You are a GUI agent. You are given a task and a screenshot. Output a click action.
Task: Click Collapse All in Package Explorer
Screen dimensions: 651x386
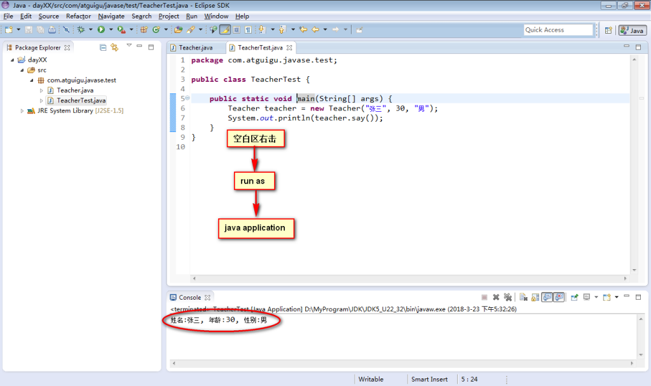pyautogui.click(x=103, y=48)
